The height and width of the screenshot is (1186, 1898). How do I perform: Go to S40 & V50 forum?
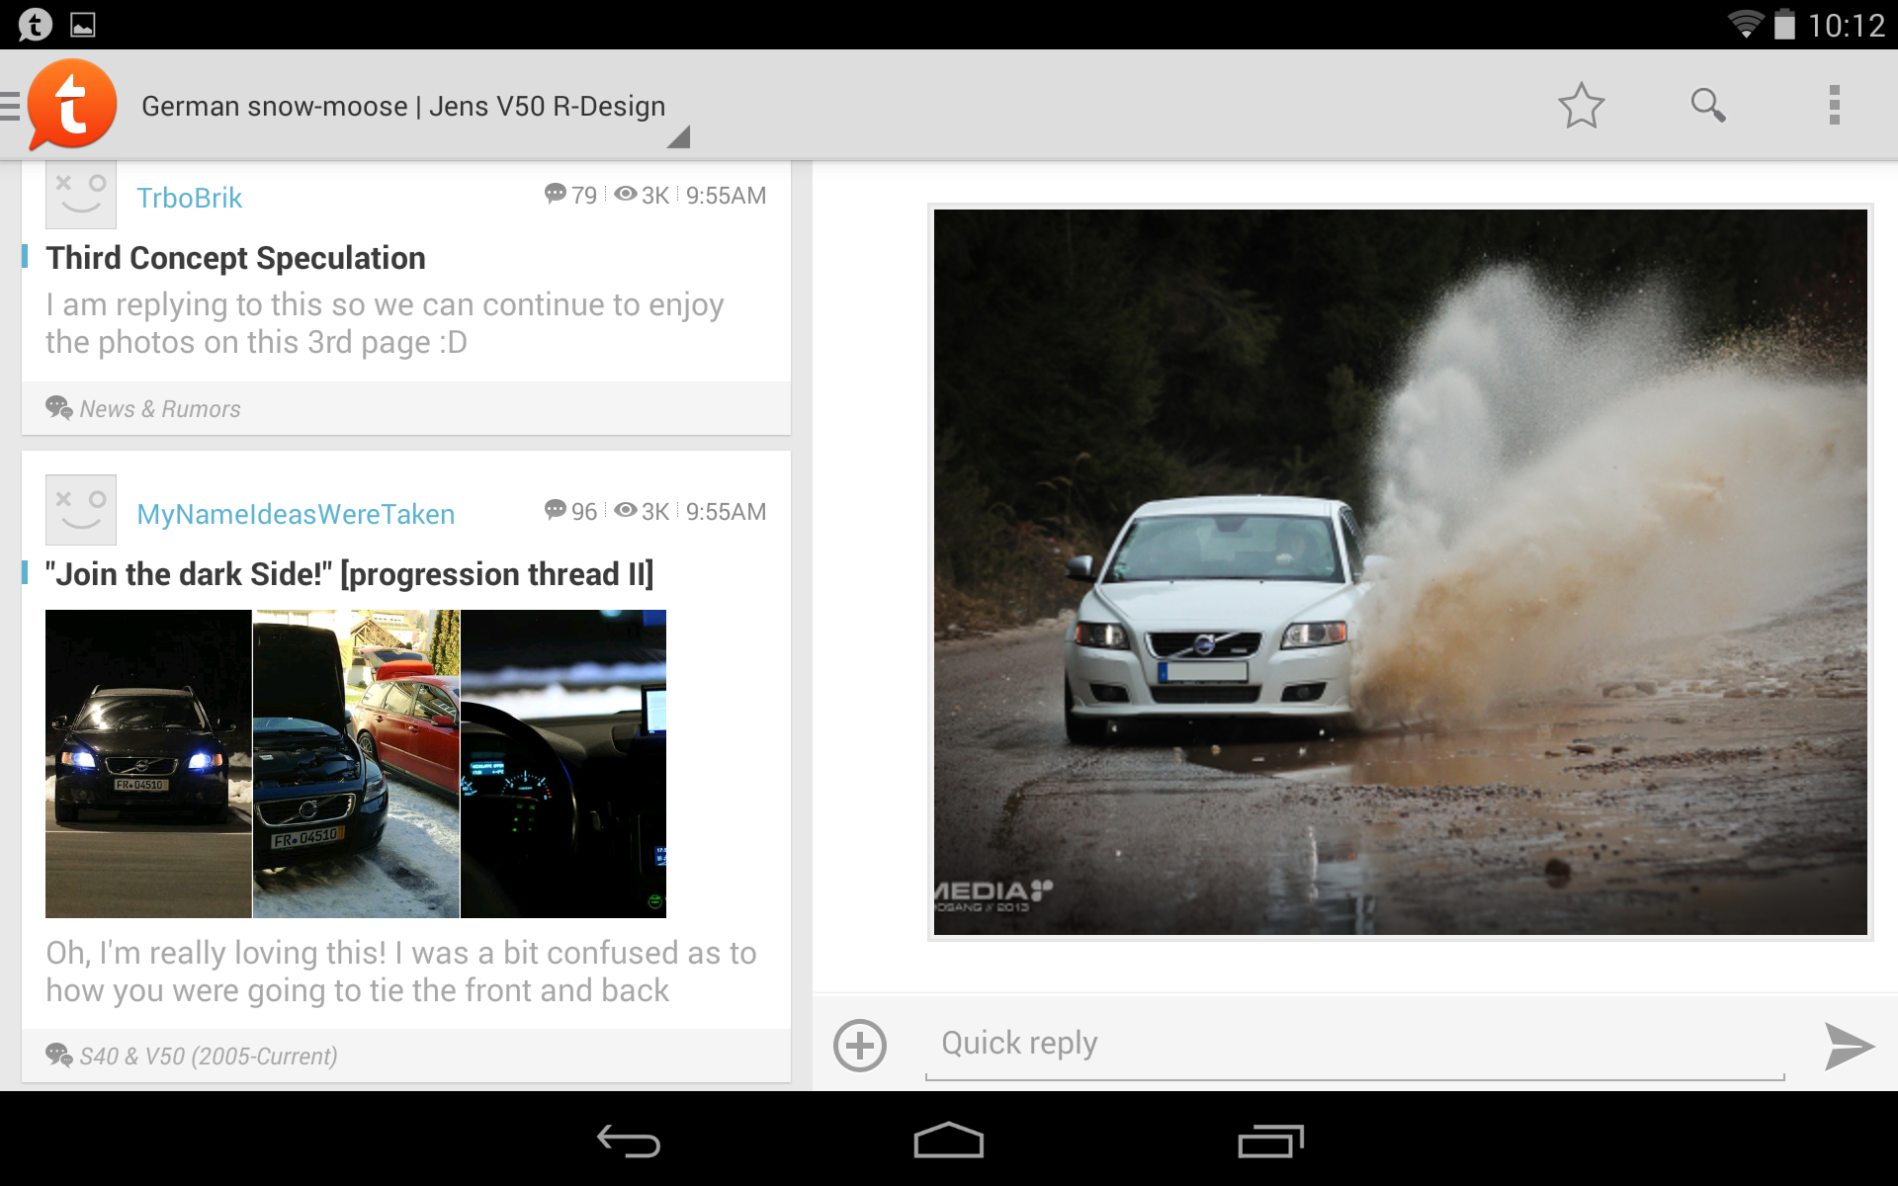[x=208, y=1057]
